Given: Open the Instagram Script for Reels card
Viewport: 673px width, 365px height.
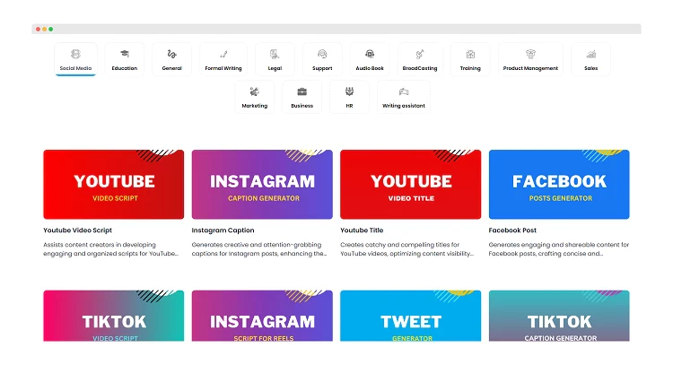Looking at the screenshot, I should (262, 316).
